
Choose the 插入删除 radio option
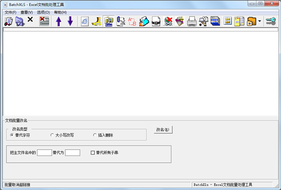tap(95, 135)
